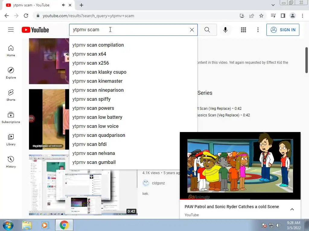Image resolution: width=309 pixels, height=231 pixels.
Task: Select suggestion ytpmv scan x256
Action: [x=133, y=63]
